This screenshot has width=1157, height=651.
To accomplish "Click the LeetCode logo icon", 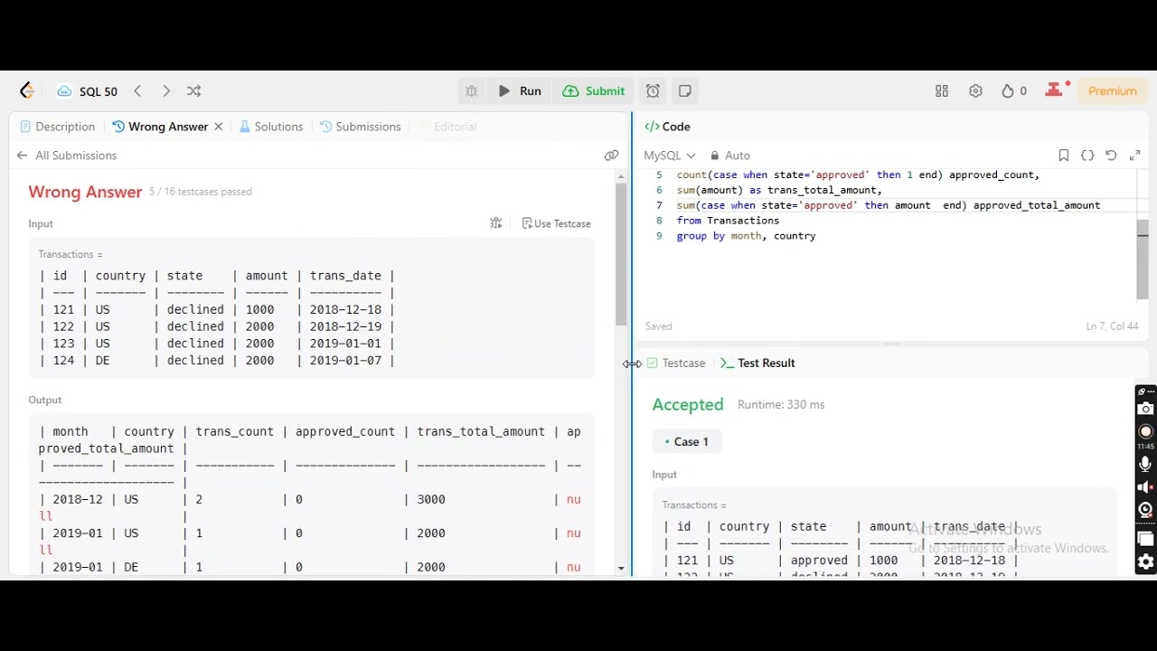I will pos(27,90).
